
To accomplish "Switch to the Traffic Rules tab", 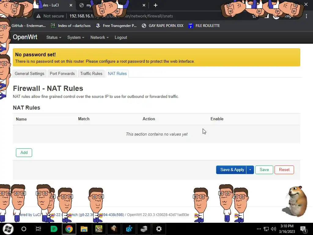I will (91, 73).
